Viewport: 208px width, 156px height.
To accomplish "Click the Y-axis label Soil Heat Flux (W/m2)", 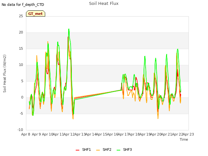I will tap(5, 73).
